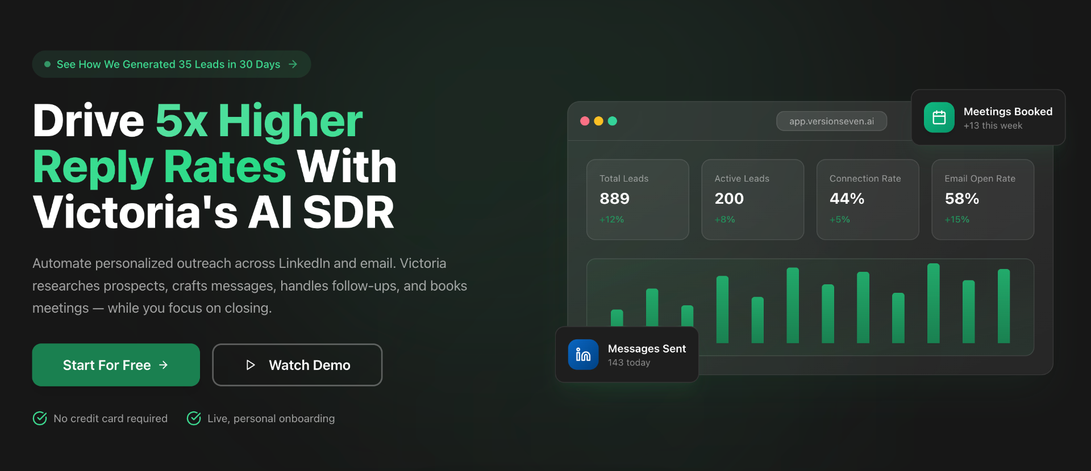The height and width of the screenshot is (471, 1091).
Task: Click the arrow icon in Start For Free
Action: tap(164, 365)
